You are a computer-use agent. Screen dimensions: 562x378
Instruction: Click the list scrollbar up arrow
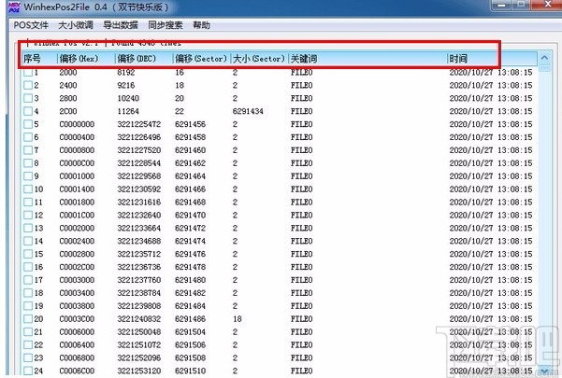click(x=544, y=58)
